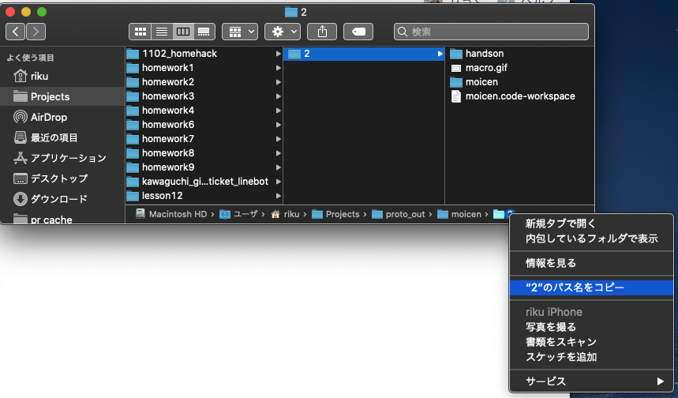The width and height of the screenshot is (678, 398).
Task: Focus the 検索 search field
Action: click(491, 32)
